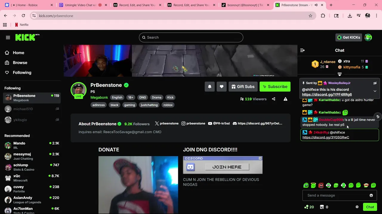Click the Get KICKs button
Screen dimensions: 382x214
click(x=349, y=37)
